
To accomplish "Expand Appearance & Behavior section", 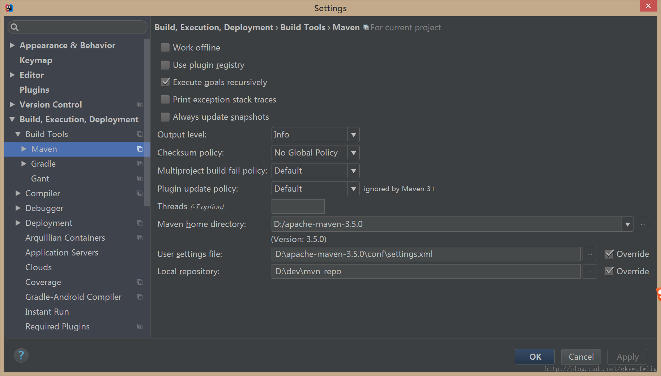I will click(x=12, y=45).
